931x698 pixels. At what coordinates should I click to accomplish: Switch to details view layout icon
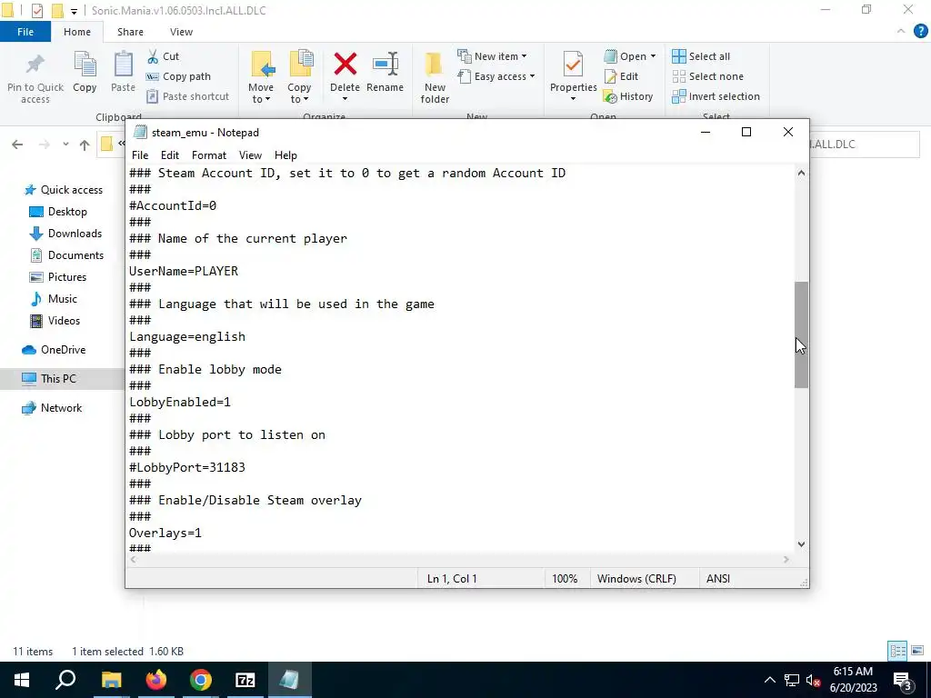coord(897,651)
